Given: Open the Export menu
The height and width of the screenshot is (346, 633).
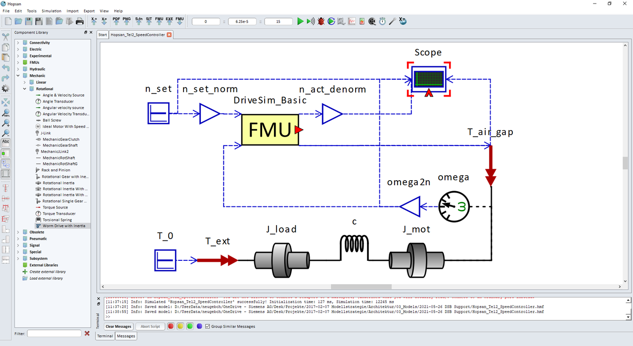Looking at the screenshot, I should pyautogui.click(x=89, y=11).
